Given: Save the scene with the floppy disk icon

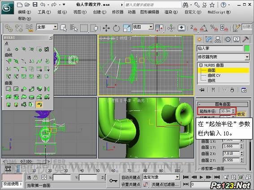Looking at the screenshot, I should point(35,4).
